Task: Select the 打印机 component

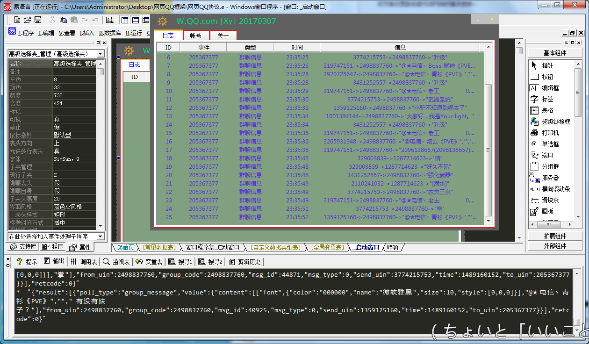Action: [550, 133]
